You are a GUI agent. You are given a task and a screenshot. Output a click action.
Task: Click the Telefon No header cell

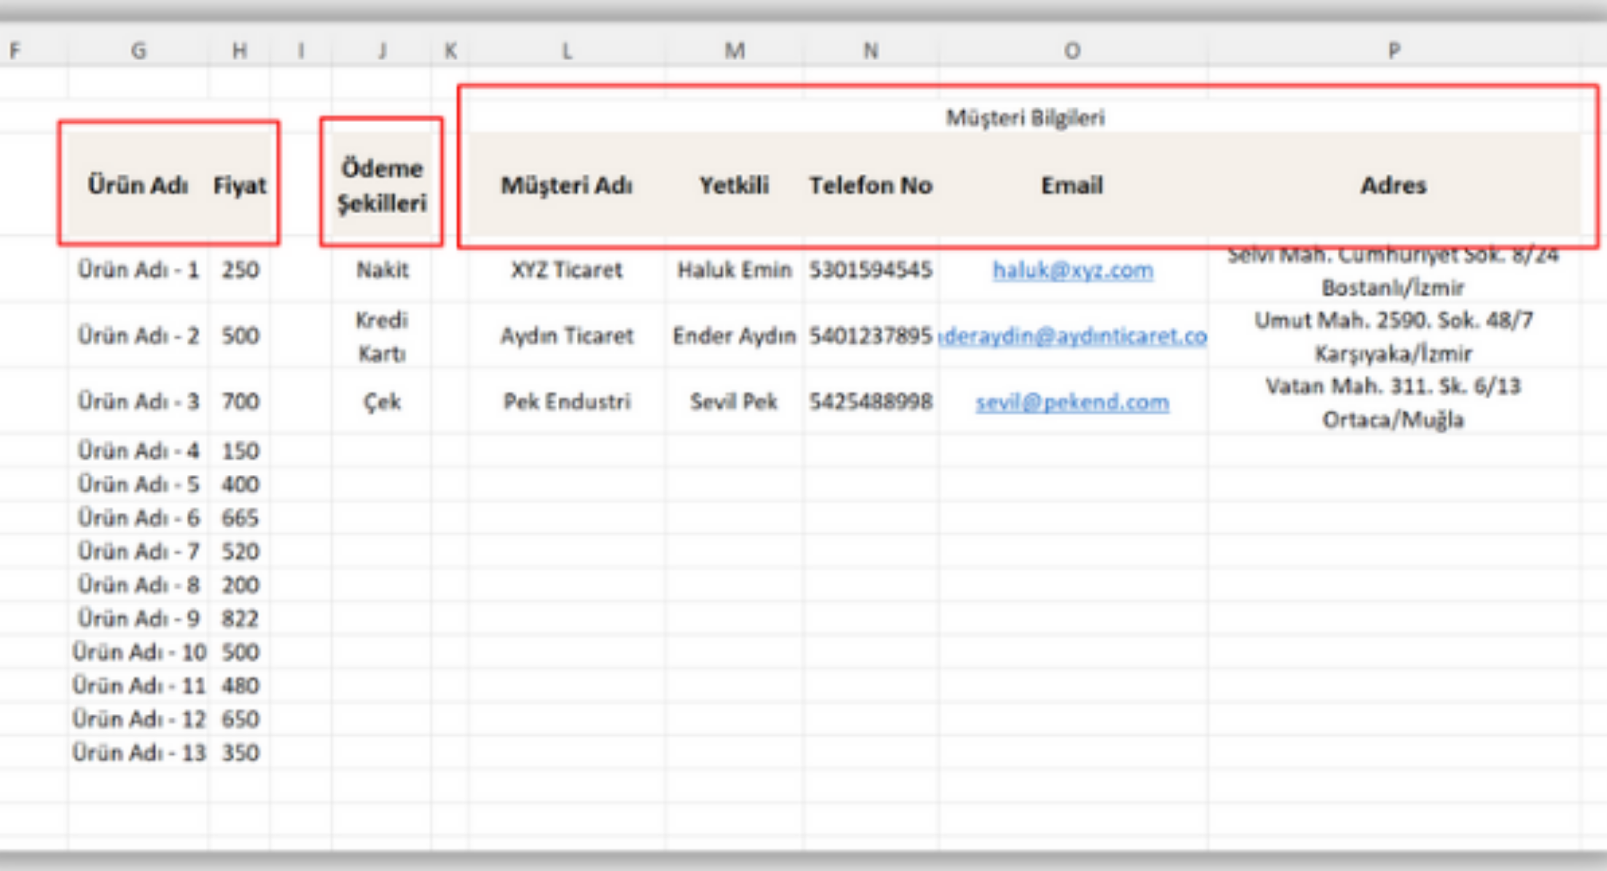(x=870, y=185)
